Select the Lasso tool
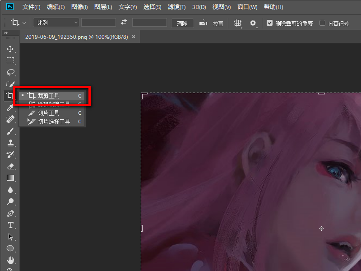361x271 pixels. coord(10,72)
